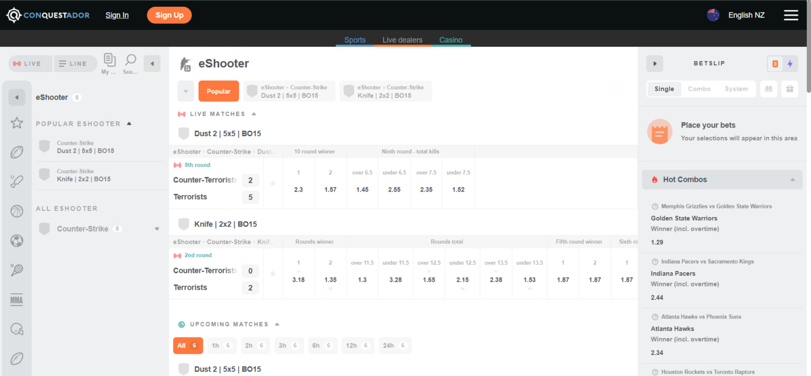Select the soccer ball sport icon
This screenshot has width=811, height=376.
pyautogui.click(x=17, y=241)
